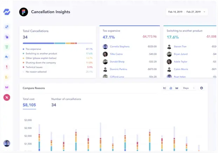Open Steven Tran customer link
Viewport: 218px width, 153px height.
180,47
